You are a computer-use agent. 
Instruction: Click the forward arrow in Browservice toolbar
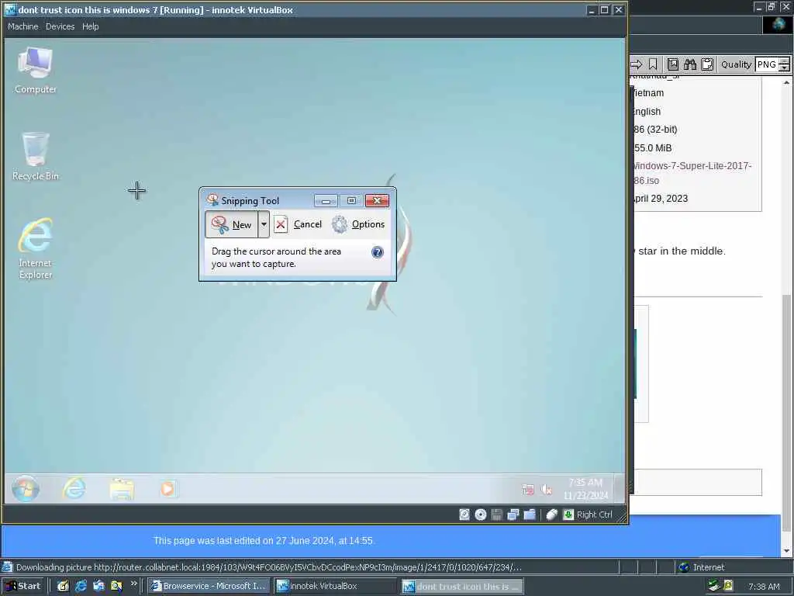click(637, 64)
